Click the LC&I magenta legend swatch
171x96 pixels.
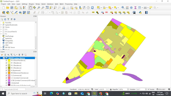[9, 80]
